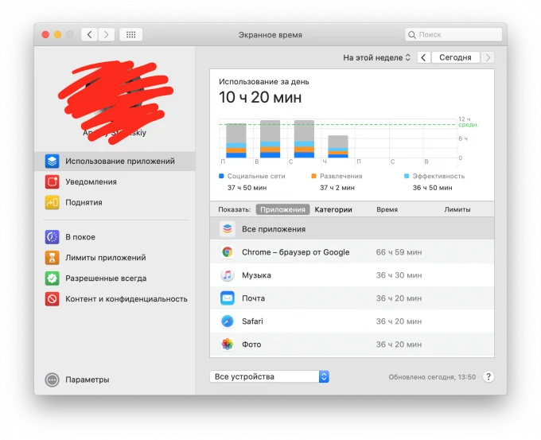Click 'Обновлено сегодня, 13:50' status text
The image size is (541, 440).
click(432, 377)
